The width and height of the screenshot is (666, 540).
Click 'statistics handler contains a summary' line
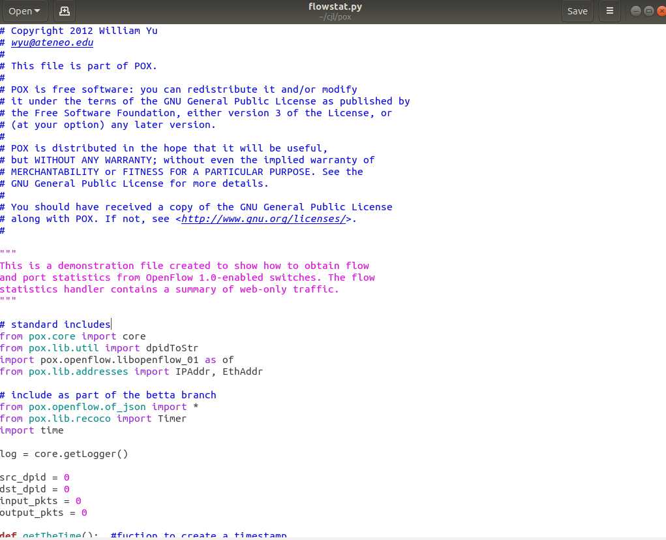pos(170,289)
